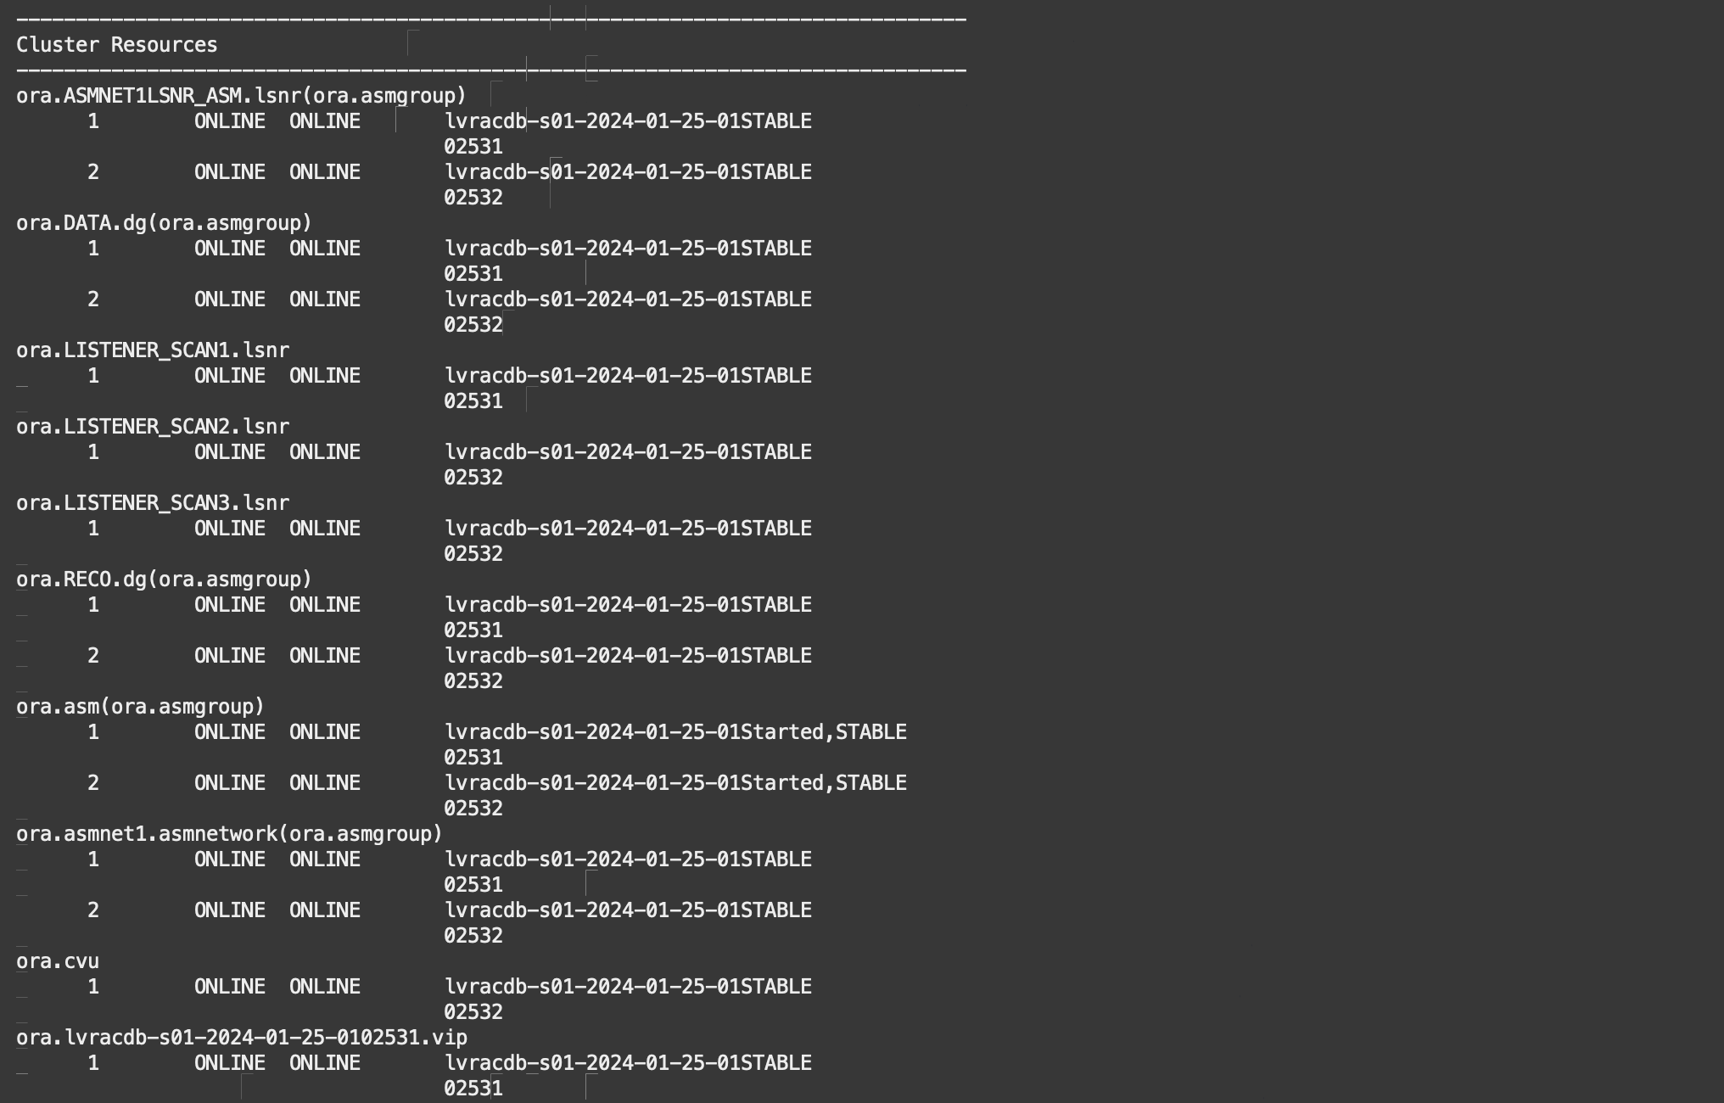Click the ora.lvracdb-s01-2024-01-25-0102531.vip resource name
1724x1103 pixels.
(242, 1038)
